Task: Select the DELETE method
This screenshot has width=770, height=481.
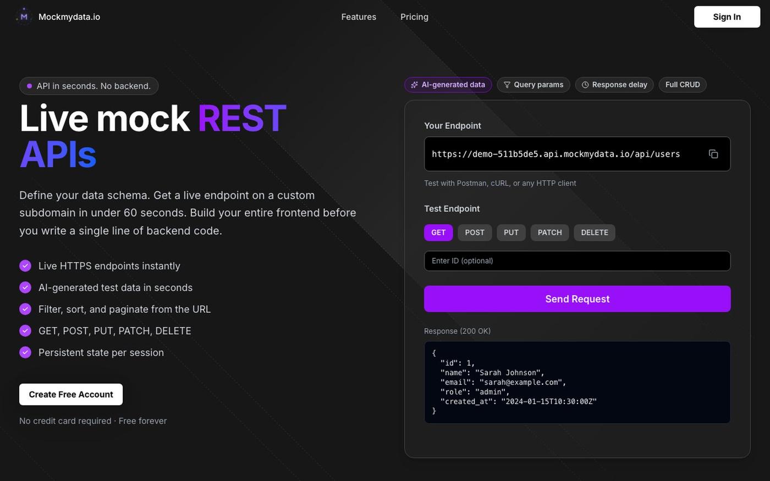Action: (595, 233)
